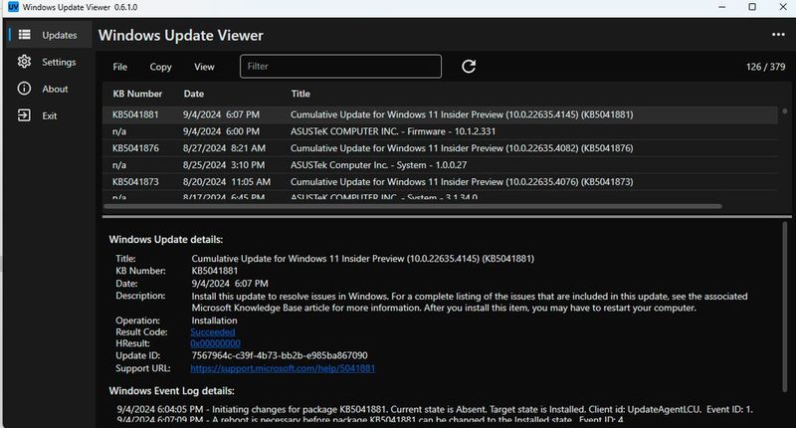Open the three-dots overflow menu
796x428 pixels.
778,35
